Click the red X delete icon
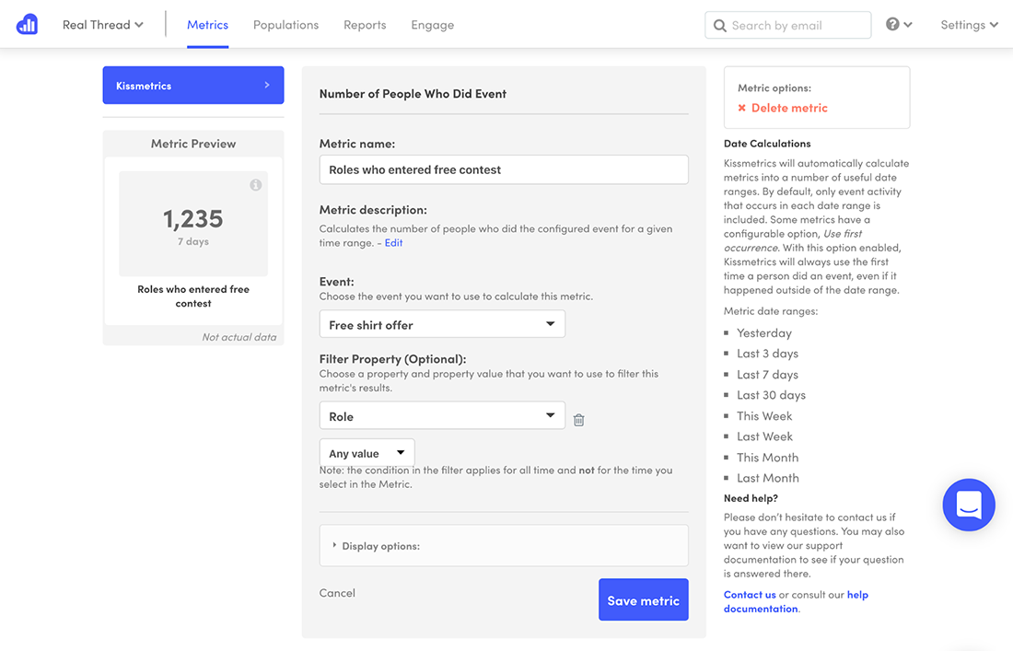Viewport: 1013px width, 651px height. click(x=741, y=108)
